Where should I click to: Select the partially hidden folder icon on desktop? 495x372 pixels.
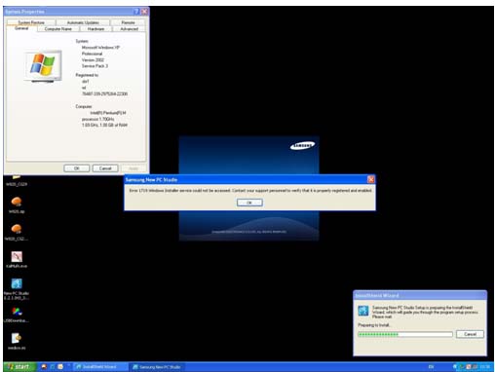pyautogui.click(x=17, y=177)
